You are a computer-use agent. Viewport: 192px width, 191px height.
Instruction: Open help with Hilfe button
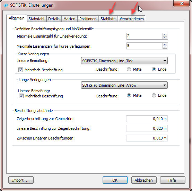[173, 180]
